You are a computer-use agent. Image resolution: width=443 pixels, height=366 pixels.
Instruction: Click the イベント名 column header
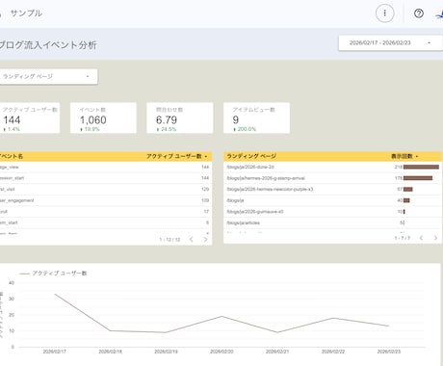pyautogui.click(x=12, y=156)
